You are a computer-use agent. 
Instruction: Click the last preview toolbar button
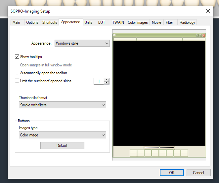coord(184,153)
